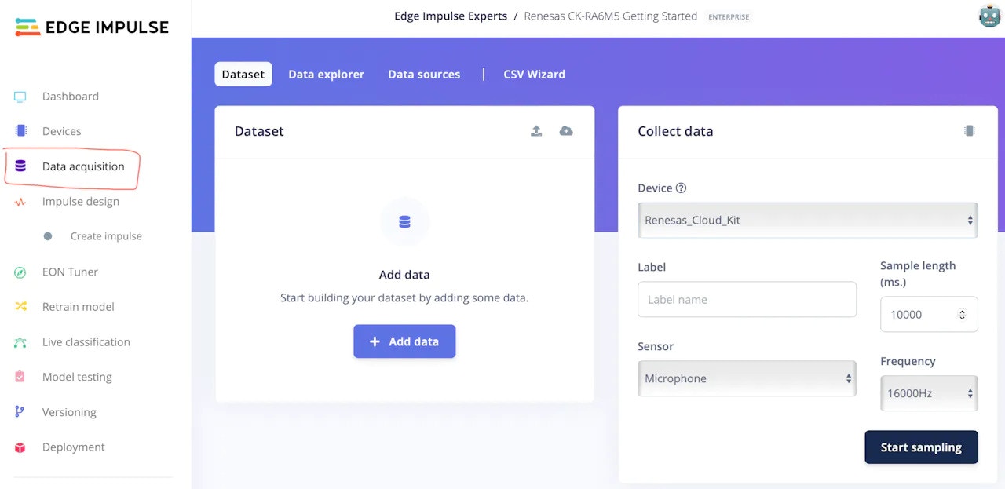1005x489 pixels.
Task: Open Impulse design section
Action: click(x=81, y=202)
